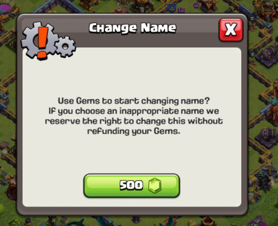The image size is (278, 226).
Task: Tap the lower skull trap icon on the right wall
Action: [x=253, y=54]
